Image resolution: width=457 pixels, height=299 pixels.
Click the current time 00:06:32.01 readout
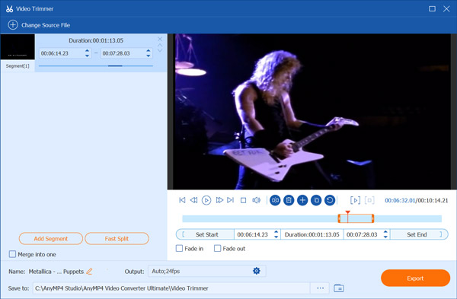click(x=400, y=200)
